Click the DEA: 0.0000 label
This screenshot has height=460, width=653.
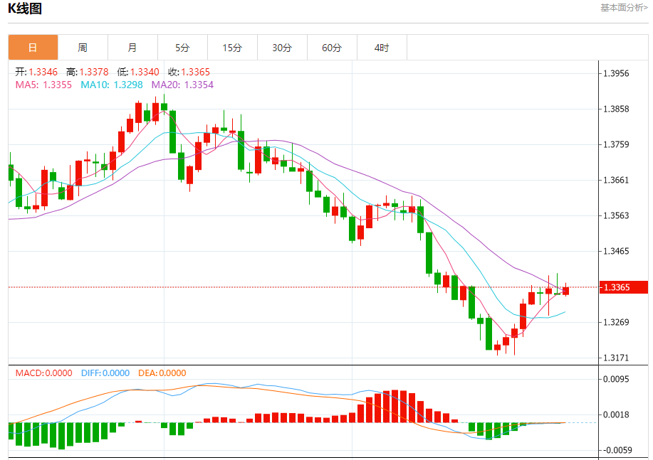click(x=163, y=373)
